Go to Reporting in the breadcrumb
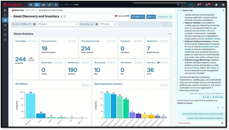Screen dimensions: 229x130 pyautogui.click(x=19, y=10)
